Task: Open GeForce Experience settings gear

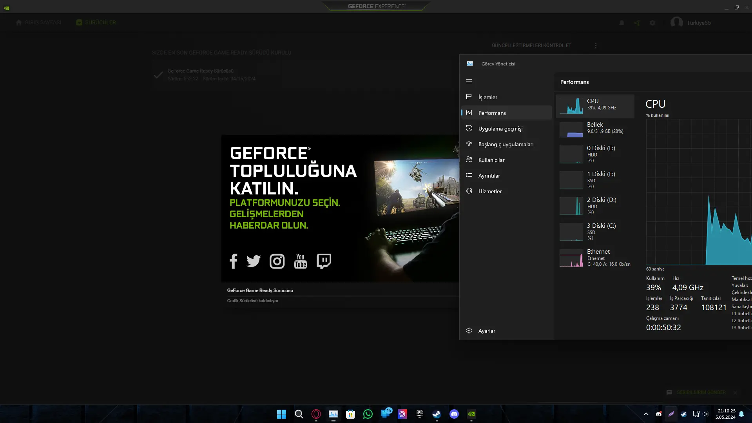Action: pos(652,23)
